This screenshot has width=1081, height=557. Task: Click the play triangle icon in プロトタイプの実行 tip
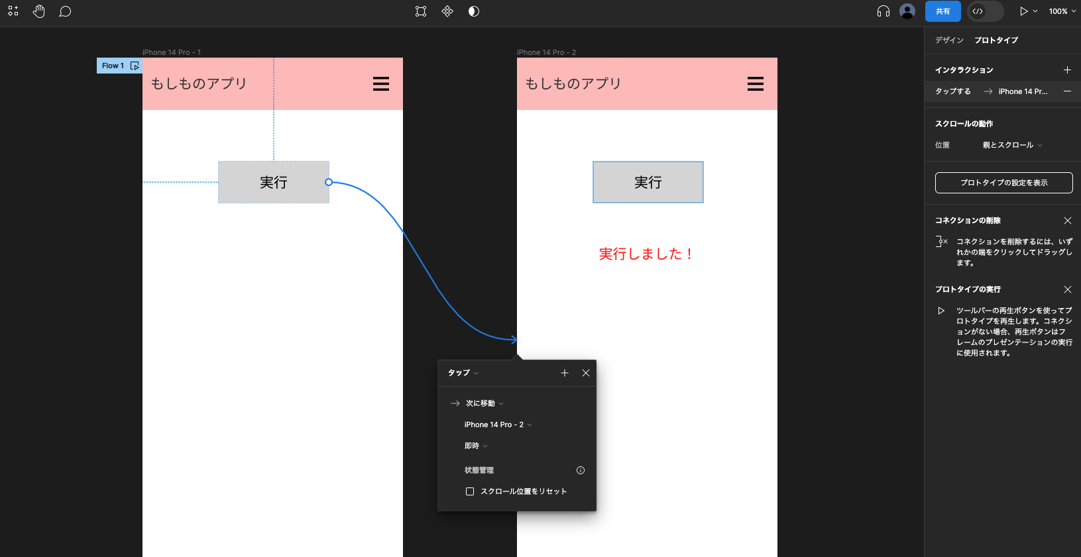(x=940, y=311)
